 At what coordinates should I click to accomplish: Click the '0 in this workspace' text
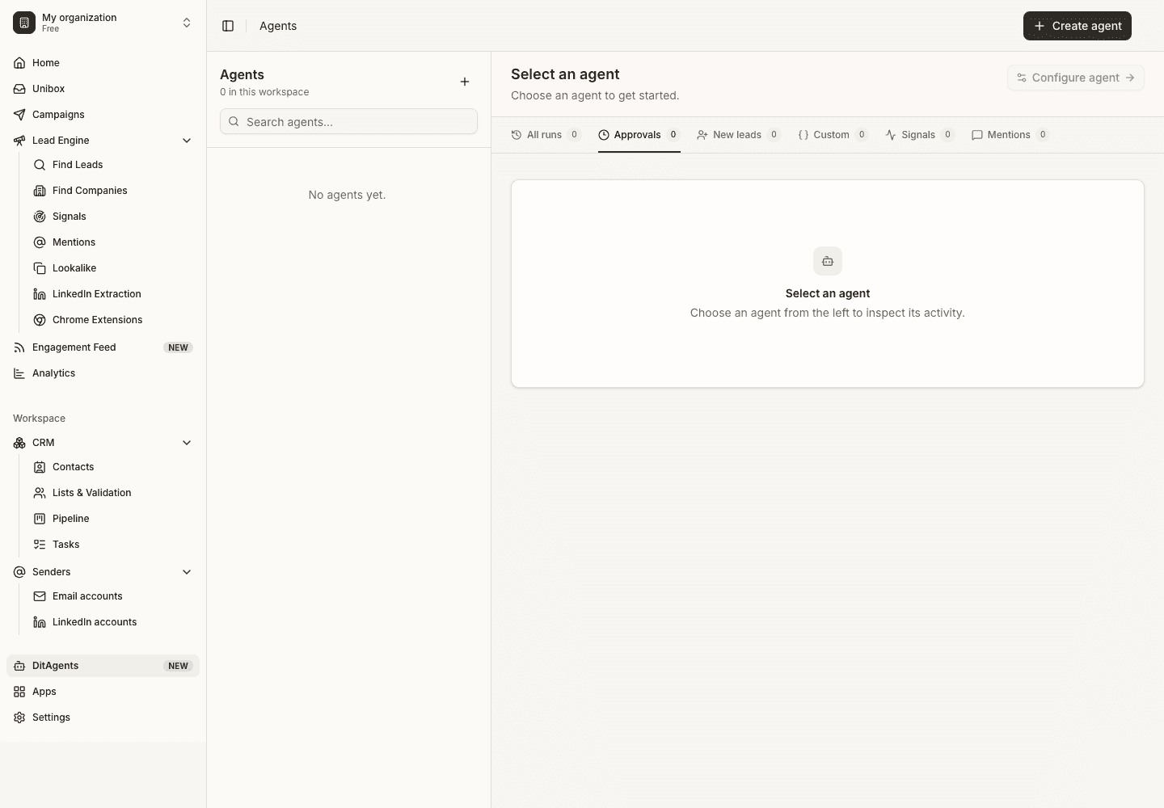tap(264, 92)
